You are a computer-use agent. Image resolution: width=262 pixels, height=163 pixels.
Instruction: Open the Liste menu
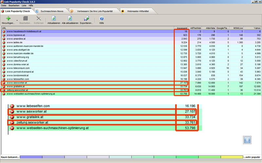click(x=24, y=6)
